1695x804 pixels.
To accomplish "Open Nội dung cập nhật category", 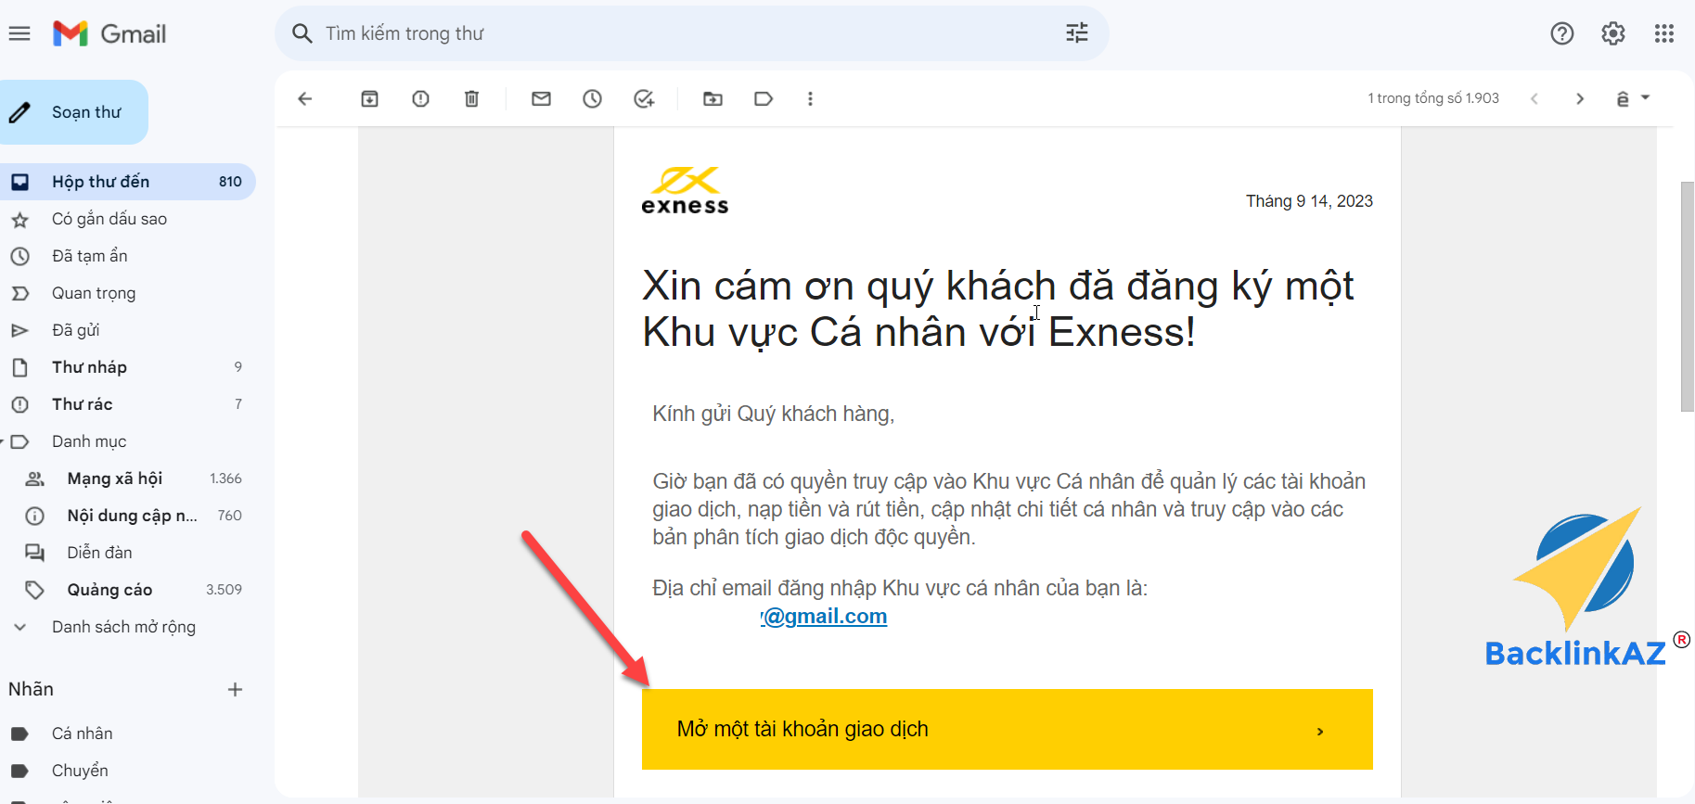I will (x=126, y=516).
